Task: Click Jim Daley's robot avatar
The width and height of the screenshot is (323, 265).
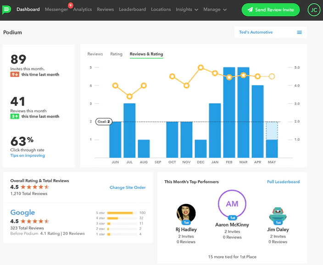Action: point(278,214)
